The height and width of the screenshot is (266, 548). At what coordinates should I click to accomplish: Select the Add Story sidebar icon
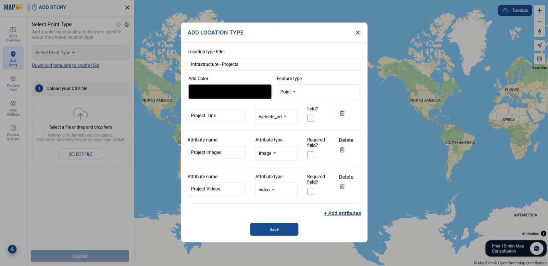pos(13,57)
